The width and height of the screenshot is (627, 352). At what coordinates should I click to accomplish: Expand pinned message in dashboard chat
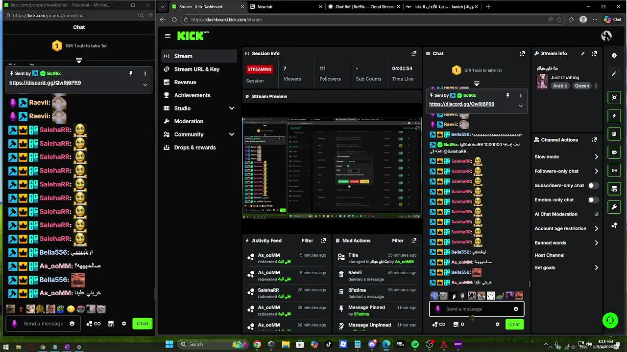click(x=521, y=105)
